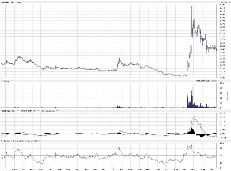Click the Volume legend color swatch
Screen dimensions: 231x171
11,81
